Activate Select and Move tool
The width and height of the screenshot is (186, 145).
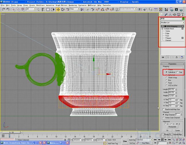coord(58,9)
